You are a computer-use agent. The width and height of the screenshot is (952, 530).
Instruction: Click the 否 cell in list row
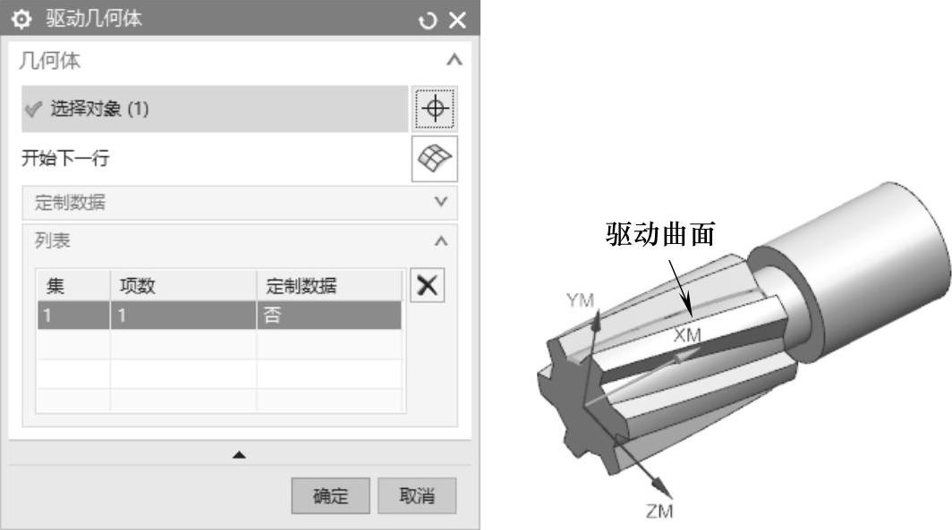pyautogui.click(x=329, y=315)
